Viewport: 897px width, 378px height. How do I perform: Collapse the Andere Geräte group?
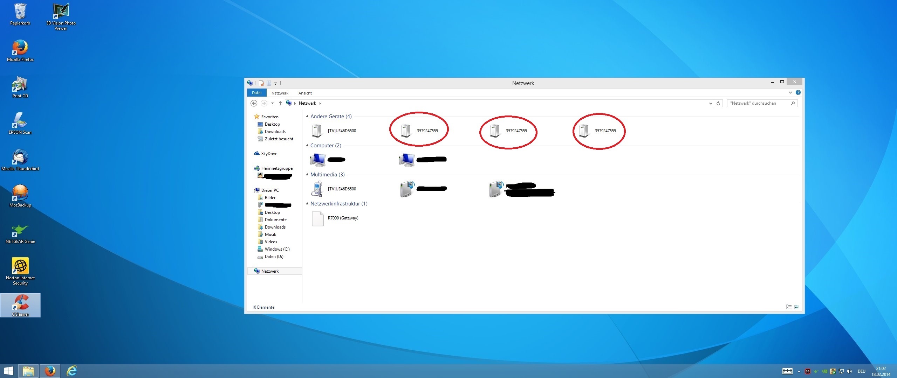point(307,117)
